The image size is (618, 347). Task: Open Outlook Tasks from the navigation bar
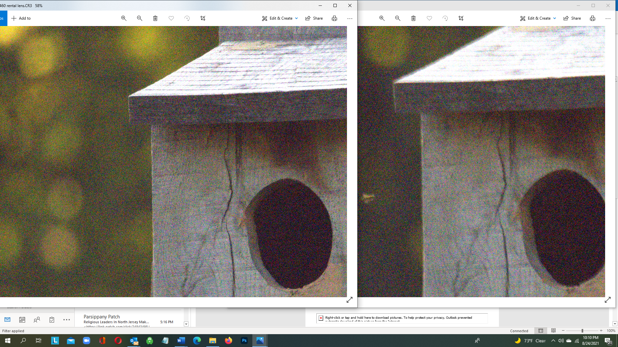pos(51,320)
